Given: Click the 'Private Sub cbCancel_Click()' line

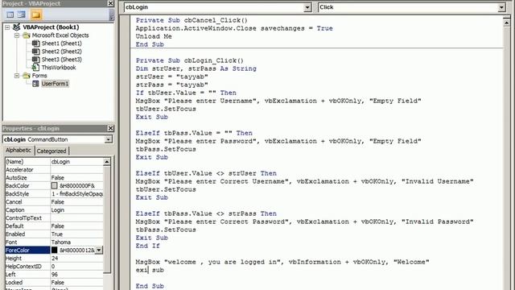Looking at the screenshot, I should pyautogui.click(x=192, y=20).
